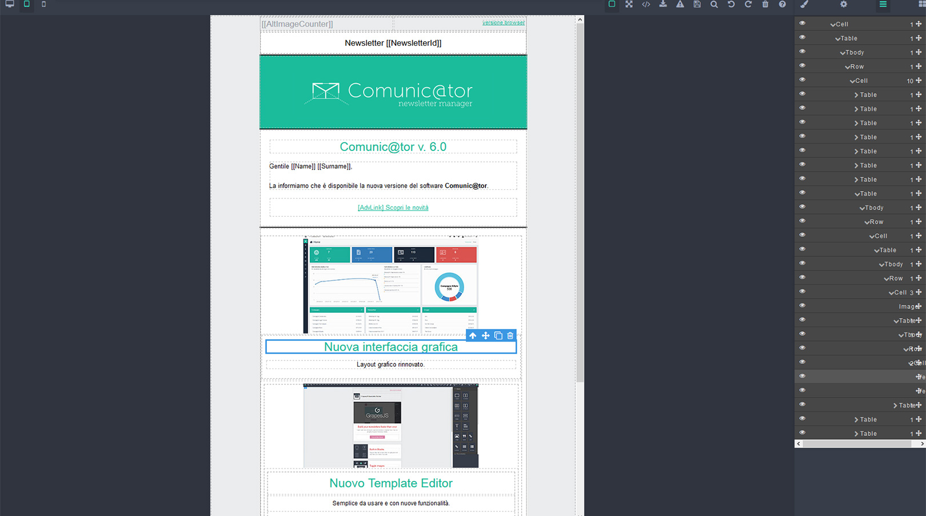The image size is (926, 516).
Task: Select Semplice da usare caption text
Action: coord(391,503)
